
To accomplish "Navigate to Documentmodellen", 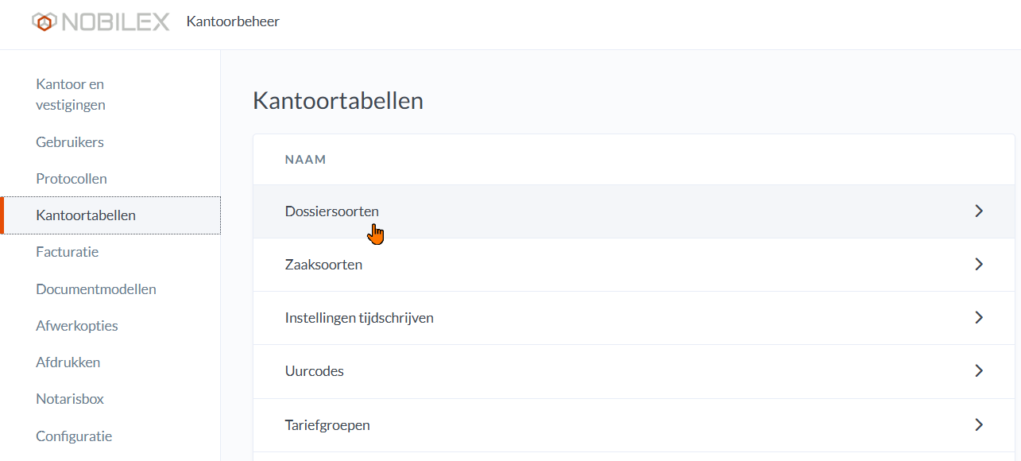I will point(96,289).
